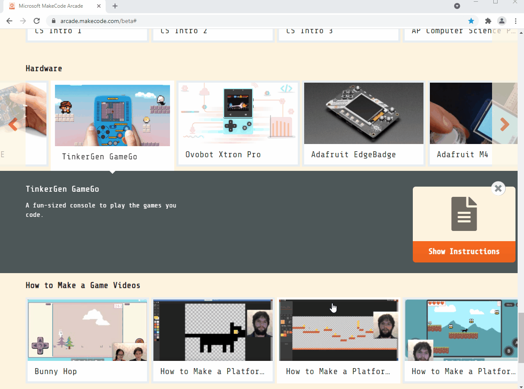The image size is (524, 389).
Task: Dismiss the TinkerGen GameGo details panel
Action: pos(498,188)
